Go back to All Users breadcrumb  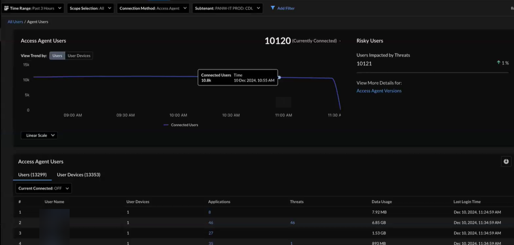click(x=15, y=22)
